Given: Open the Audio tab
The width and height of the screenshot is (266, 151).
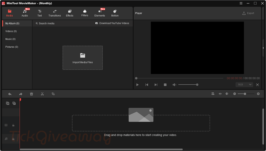Looking at the screenshot, I should pyautogui.click(x=25, y=13).
